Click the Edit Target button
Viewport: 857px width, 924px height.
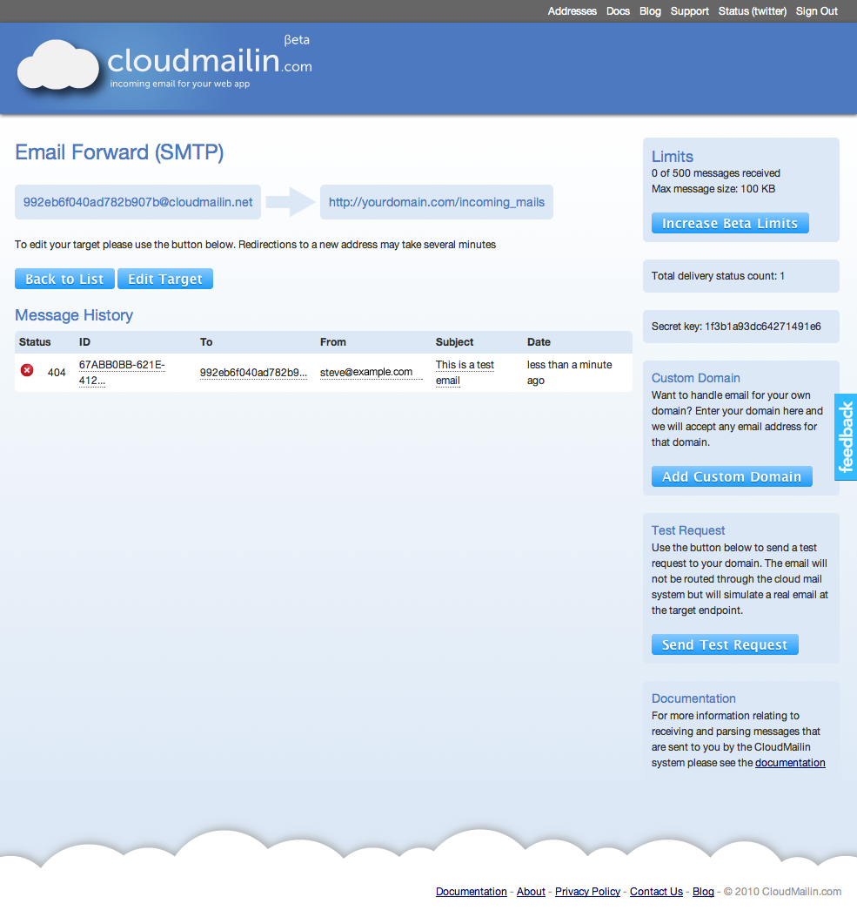pos(164,279)
